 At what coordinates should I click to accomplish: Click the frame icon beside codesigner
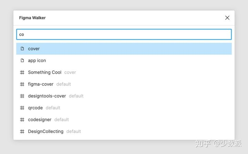[x=22, y=120]
